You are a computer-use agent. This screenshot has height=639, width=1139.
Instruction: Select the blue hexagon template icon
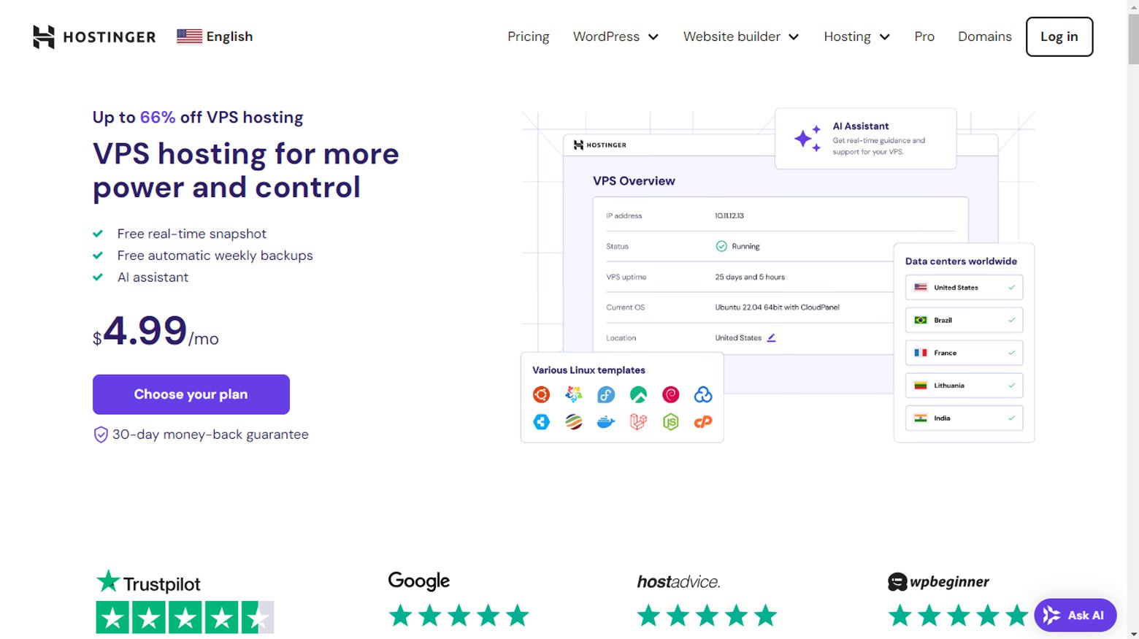pos(541,421)
